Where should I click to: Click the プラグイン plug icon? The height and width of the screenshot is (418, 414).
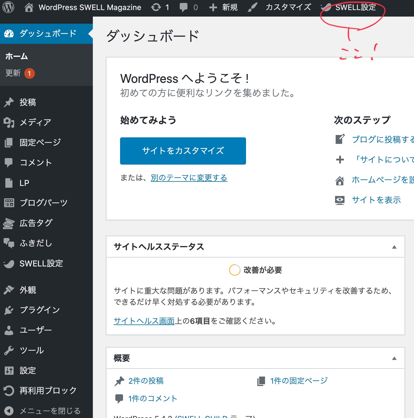pos(9,310)
